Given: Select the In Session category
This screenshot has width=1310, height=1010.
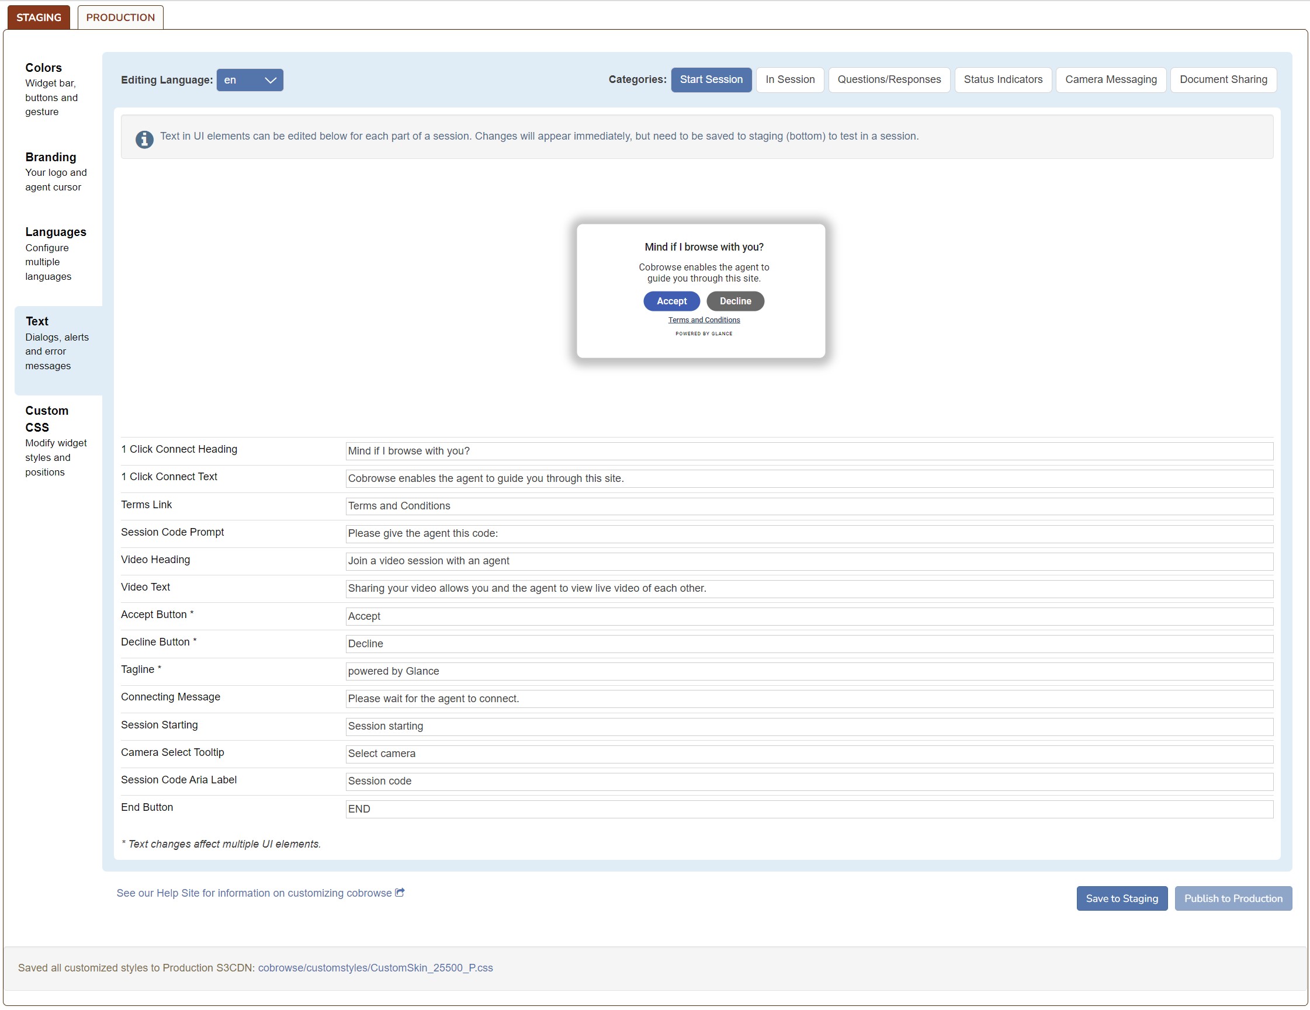Looking at the screenshot, I should (x=789, y=80).
